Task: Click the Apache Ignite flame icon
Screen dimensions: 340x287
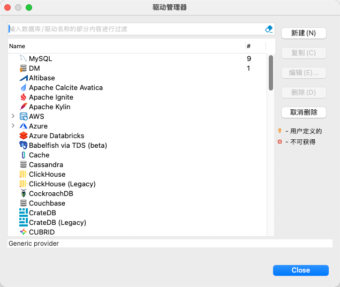Action: 23,97
